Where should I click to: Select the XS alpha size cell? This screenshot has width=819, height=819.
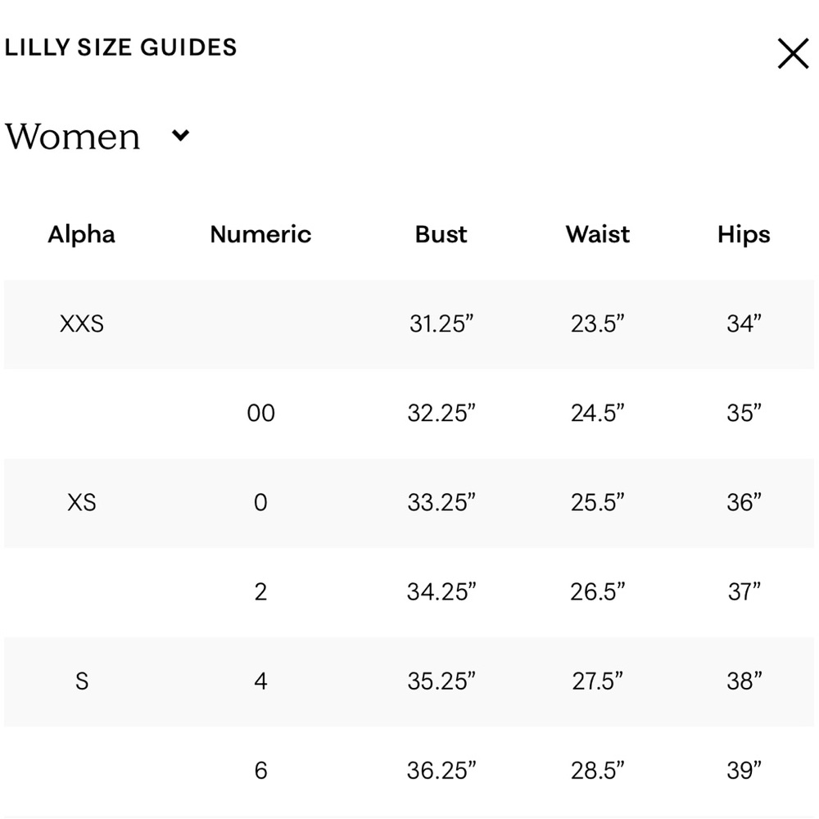point(81,503)
